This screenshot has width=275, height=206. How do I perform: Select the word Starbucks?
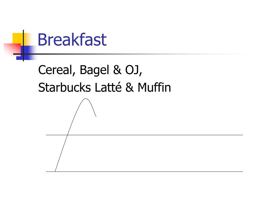64,87
